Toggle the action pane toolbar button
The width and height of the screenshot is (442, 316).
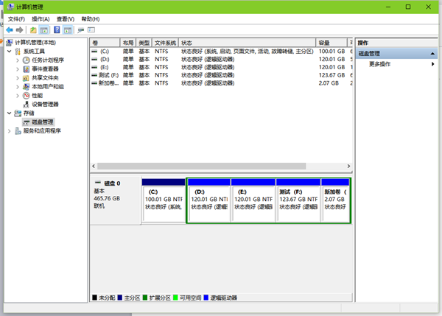68,30
